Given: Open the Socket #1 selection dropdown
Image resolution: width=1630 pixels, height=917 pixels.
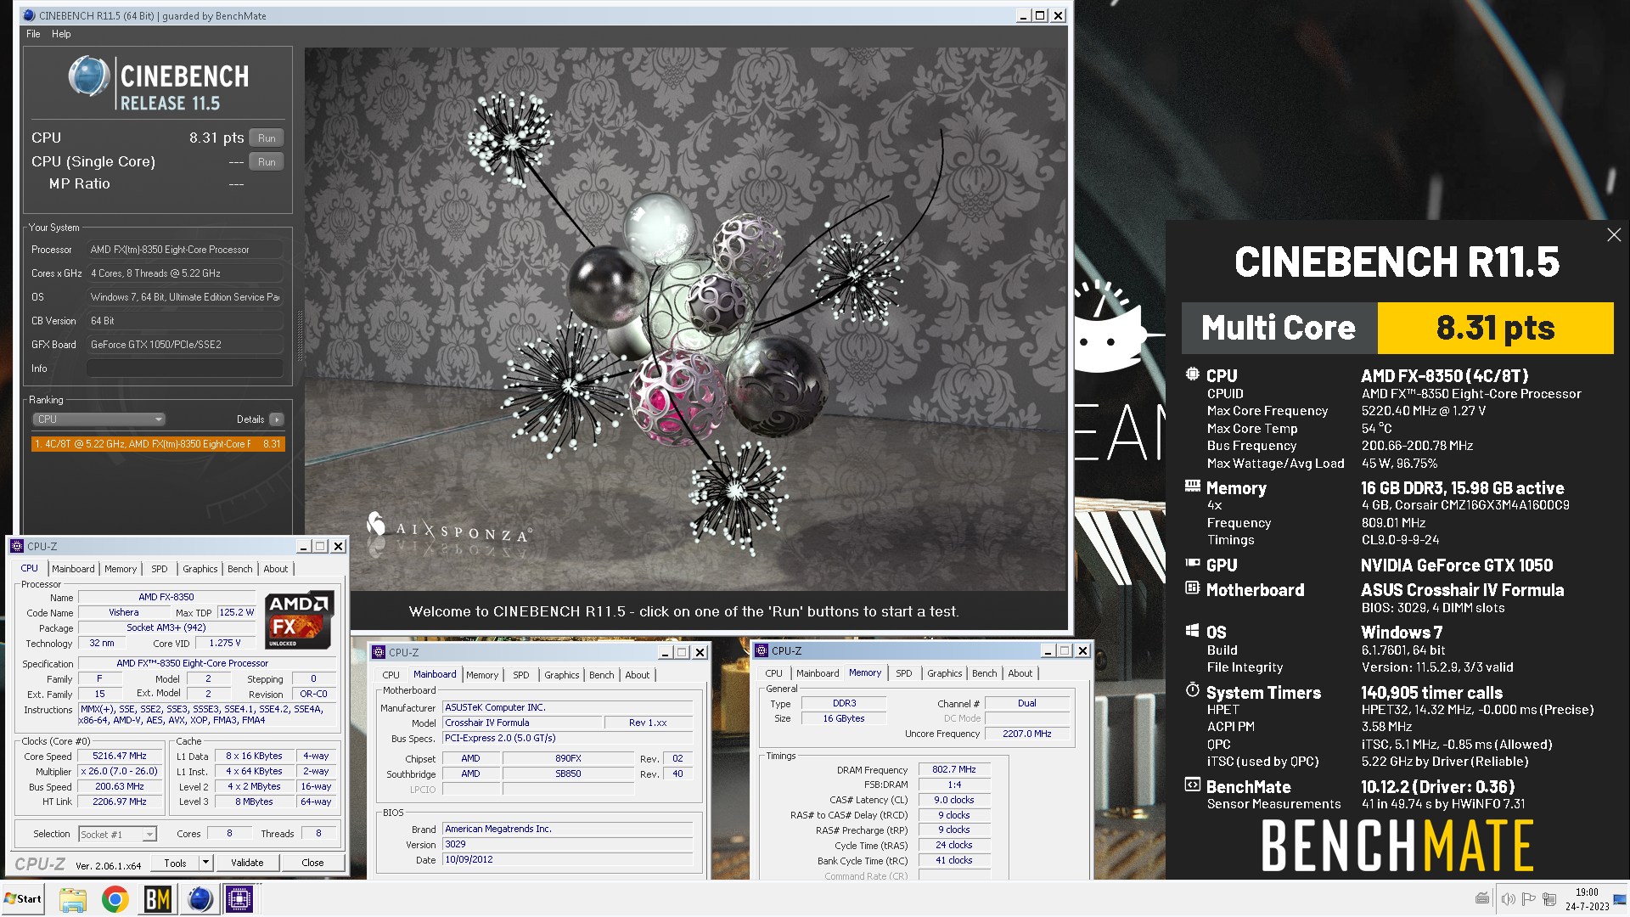Looking at the screenshot, I should coord(118,835).
